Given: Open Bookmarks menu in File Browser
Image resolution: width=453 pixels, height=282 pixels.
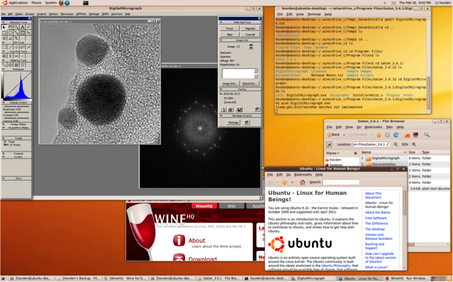Looking at the screenshot, I should pyautogui.click(x=373, y=127).
